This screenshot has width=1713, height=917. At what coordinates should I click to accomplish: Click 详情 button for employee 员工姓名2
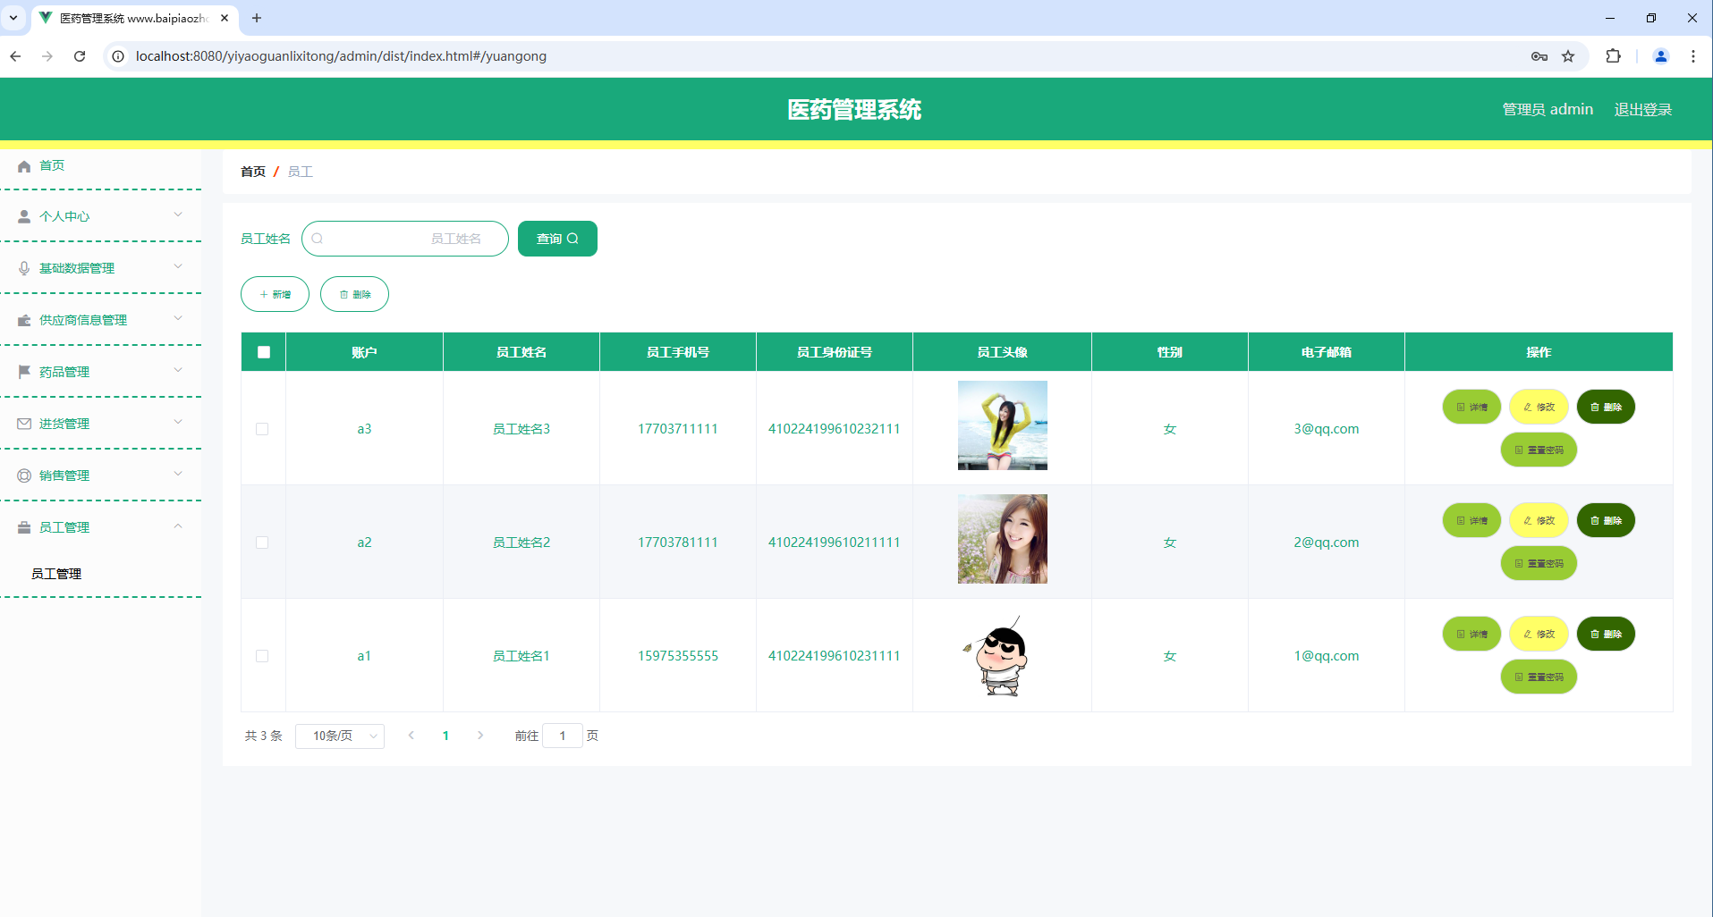1471,519
